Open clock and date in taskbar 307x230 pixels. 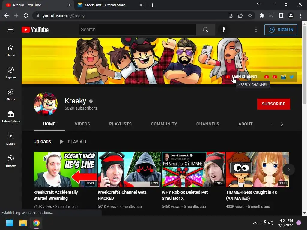click(285, 223)
